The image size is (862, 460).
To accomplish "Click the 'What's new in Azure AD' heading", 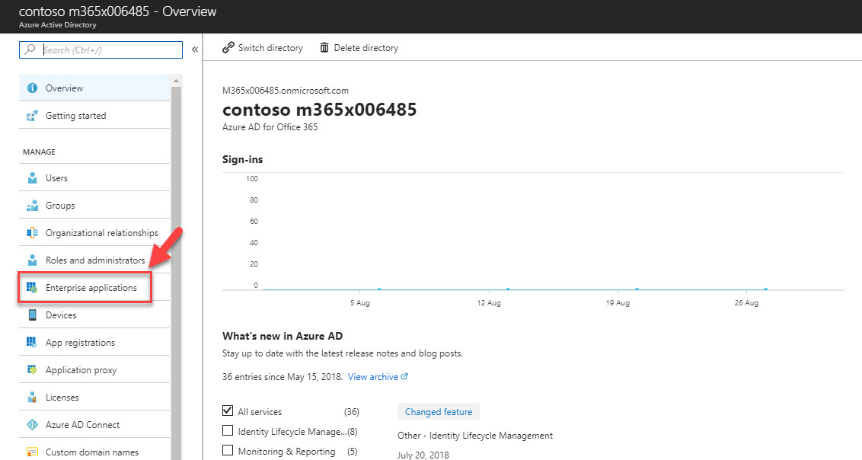I will point(283,336).
